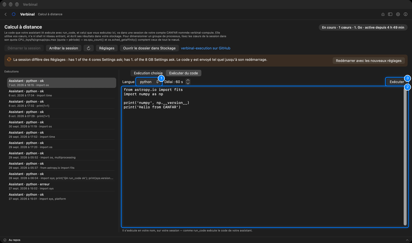Toggle the sidebar panel icon
412x243 pixels.
pos(390,14)
